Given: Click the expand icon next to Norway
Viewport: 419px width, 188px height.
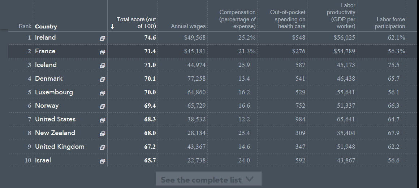Looking at the screenshot, I should [103, 106].
